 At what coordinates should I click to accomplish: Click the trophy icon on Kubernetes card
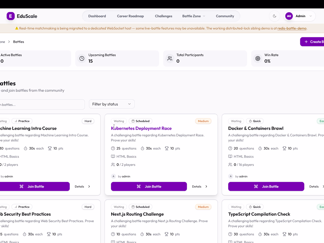[167, 148]
